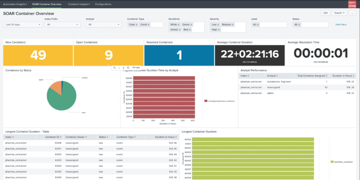Open the Automation Insights menu
360x180 pixels.
point(15,4)
